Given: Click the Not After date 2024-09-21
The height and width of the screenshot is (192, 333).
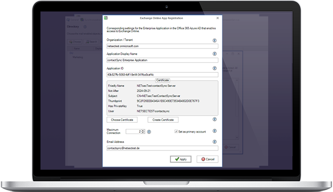Looking at the screenshot, I should click(x=144, y=91).
